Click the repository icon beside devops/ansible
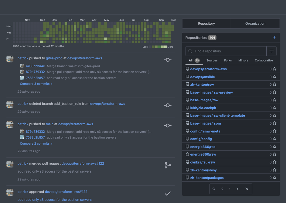Screen dimensions: 286x203 pyautogui.click(x=187, y=77)
